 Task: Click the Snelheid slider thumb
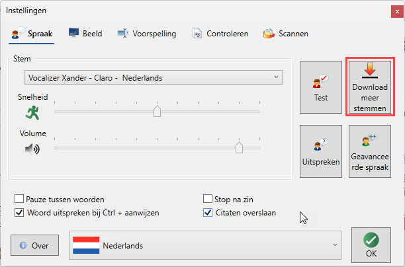click(x=157, y=112)
